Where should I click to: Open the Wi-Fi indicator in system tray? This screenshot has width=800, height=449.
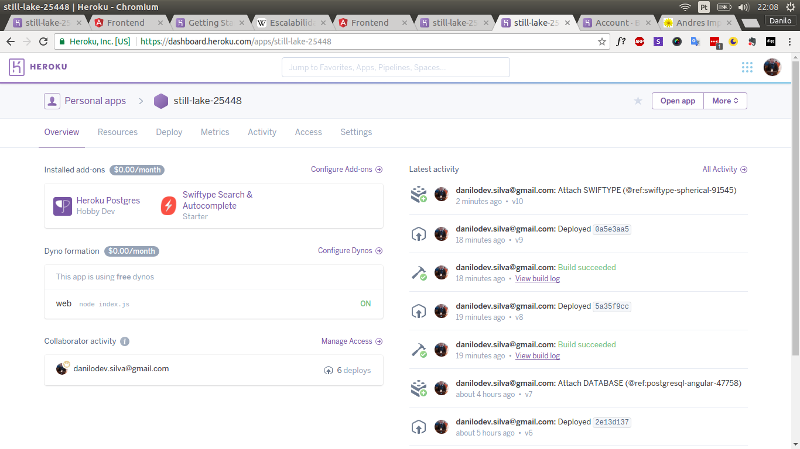tap(685, 7)
